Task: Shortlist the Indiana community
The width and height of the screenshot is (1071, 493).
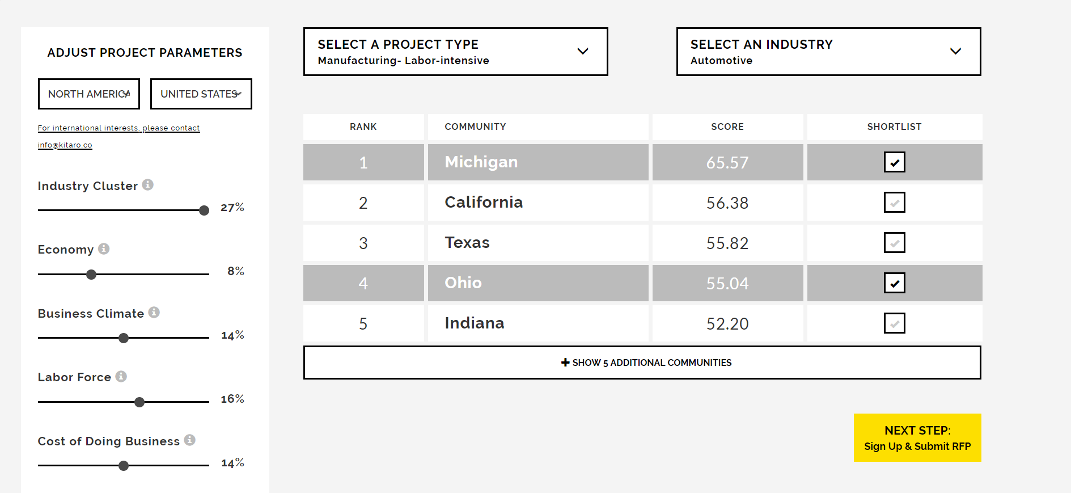Action: 894,323
